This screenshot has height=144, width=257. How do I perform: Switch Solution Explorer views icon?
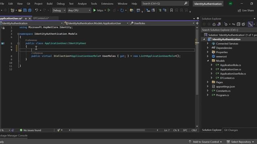pos(219,24)
